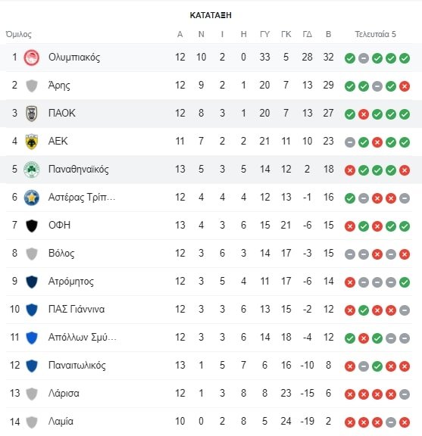Click the ΓΔ goal difference header

tap(307, 34)
